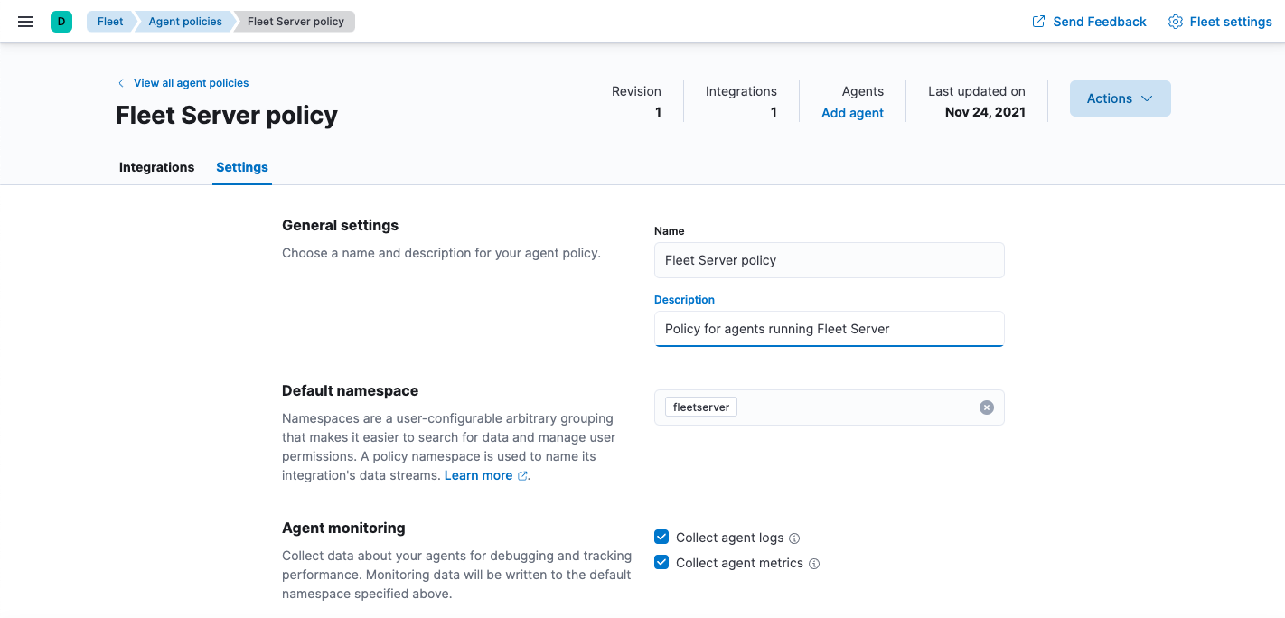This screenshot has width=1285, height=618.
Task: Open the Send Feedback link
Action: coord(1099,21)
